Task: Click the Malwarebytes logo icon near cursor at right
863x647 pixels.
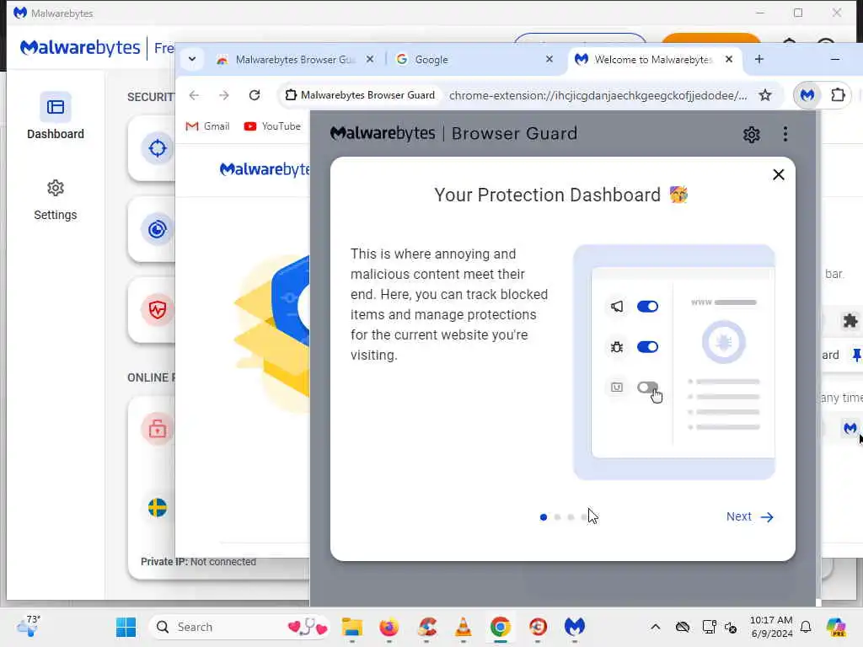Action: tap(850, 427)
